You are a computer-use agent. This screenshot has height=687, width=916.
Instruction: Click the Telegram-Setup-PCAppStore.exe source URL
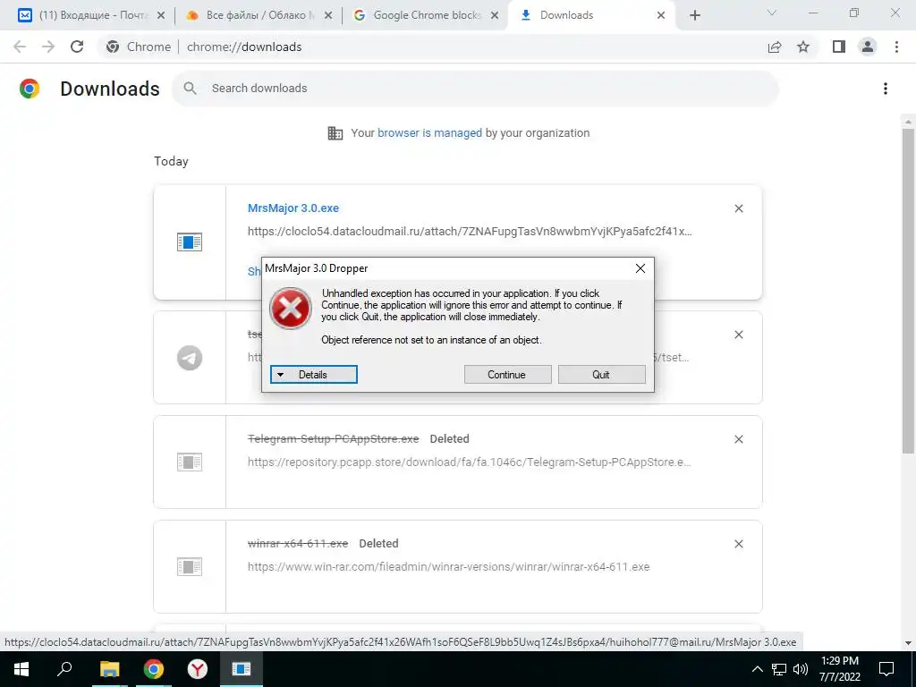[x=470, y=462]
